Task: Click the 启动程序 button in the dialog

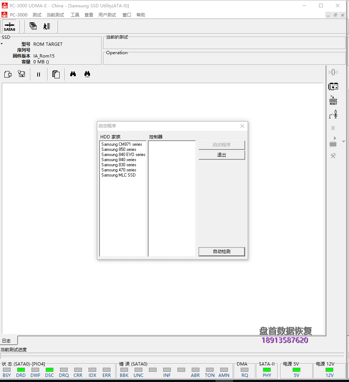Action: (x=222, y=145)
